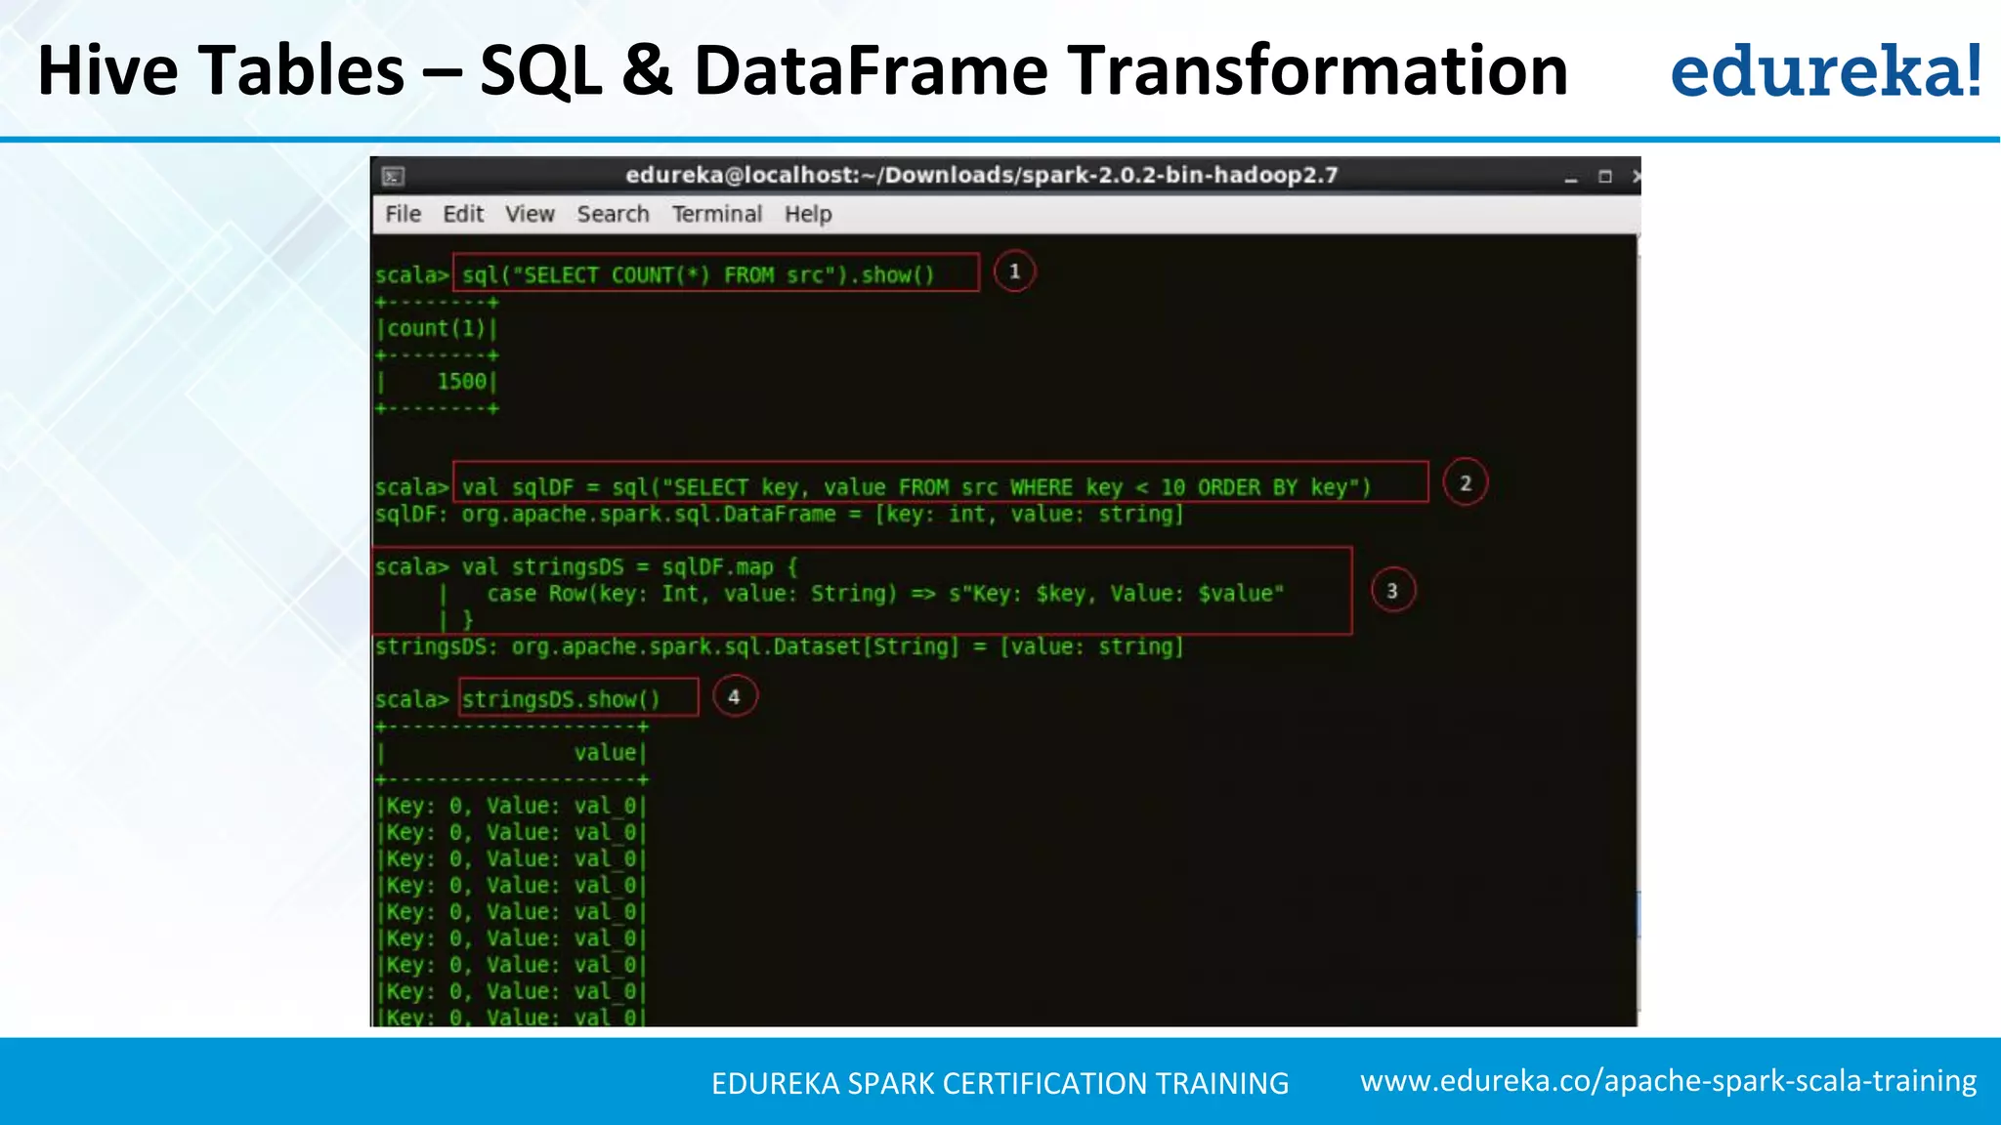The height and width of the screenshot is (1125, 2001).
Task: Click the stringsDS Dataset[String] output line
Action: 779,646
